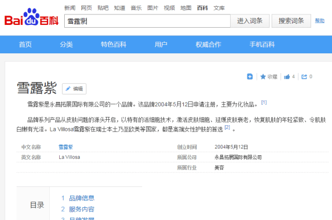Open reference footnote [2]
Image resolution: width=332 pixels, height=220 pixels.
[227, 127]
